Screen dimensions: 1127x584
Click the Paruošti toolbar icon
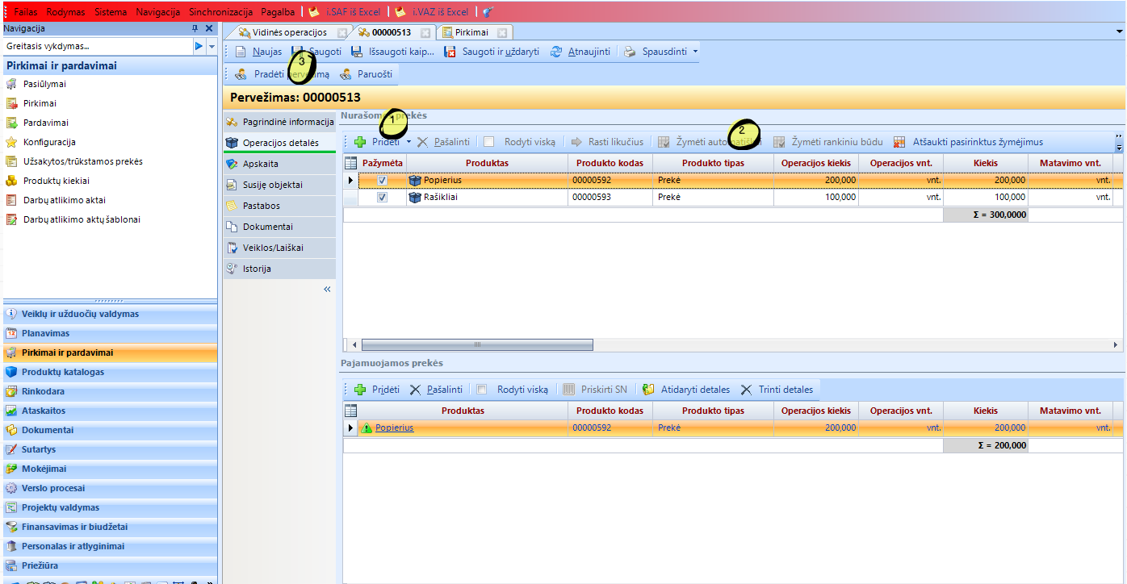tap(346, 74)
